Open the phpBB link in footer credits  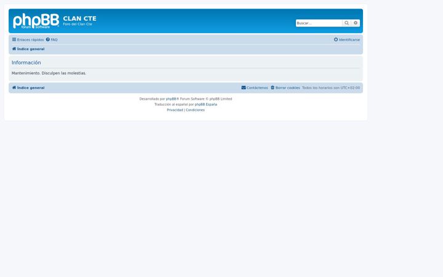point(171,99)
